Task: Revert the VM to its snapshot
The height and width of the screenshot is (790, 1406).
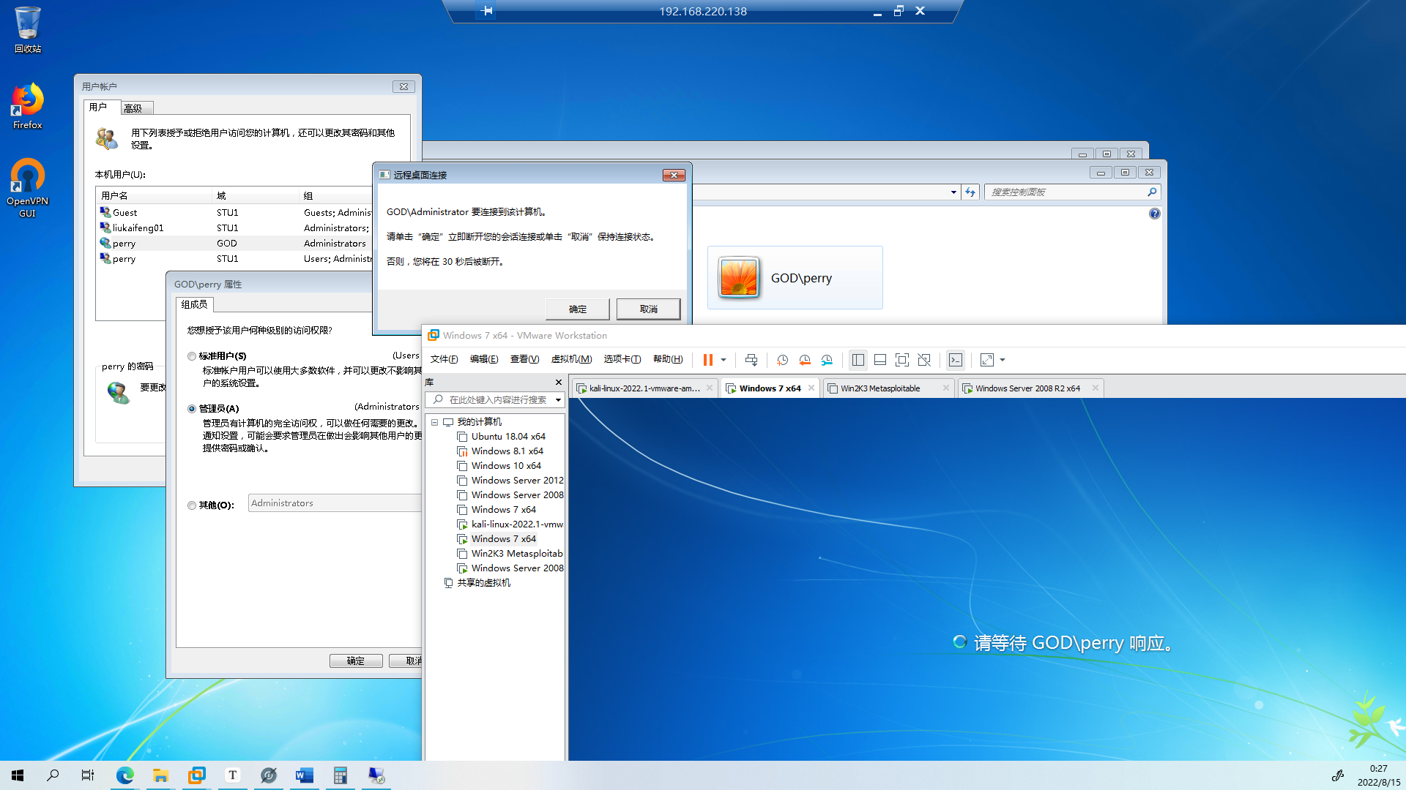Action: (x=805, y=360)
